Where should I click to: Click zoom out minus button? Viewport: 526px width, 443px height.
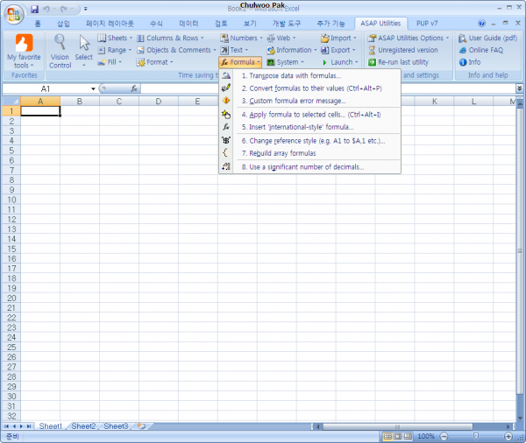[x=444, y=436]
